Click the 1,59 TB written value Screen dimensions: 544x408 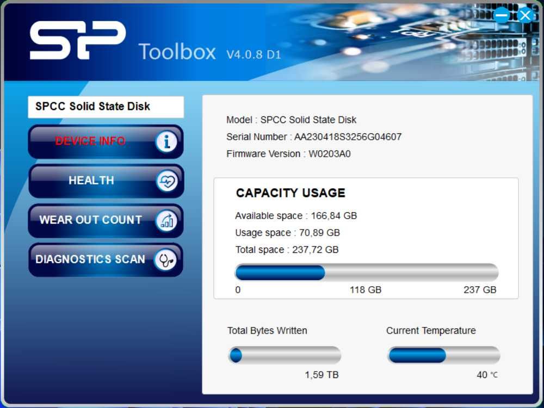point(322,375)
